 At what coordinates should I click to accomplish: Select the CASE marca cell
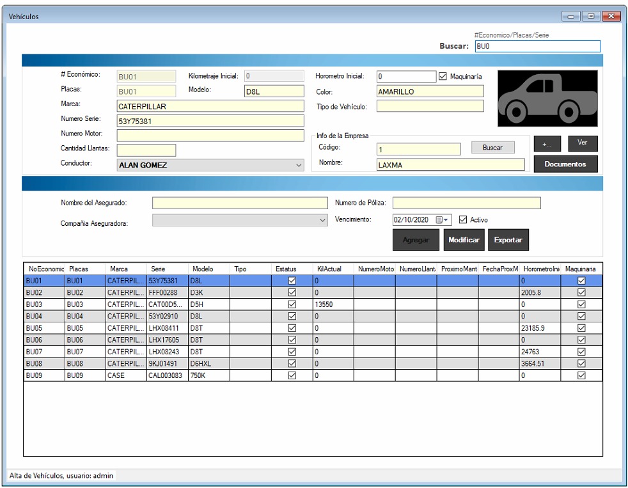pyautogui.click(x=127, y=375)
